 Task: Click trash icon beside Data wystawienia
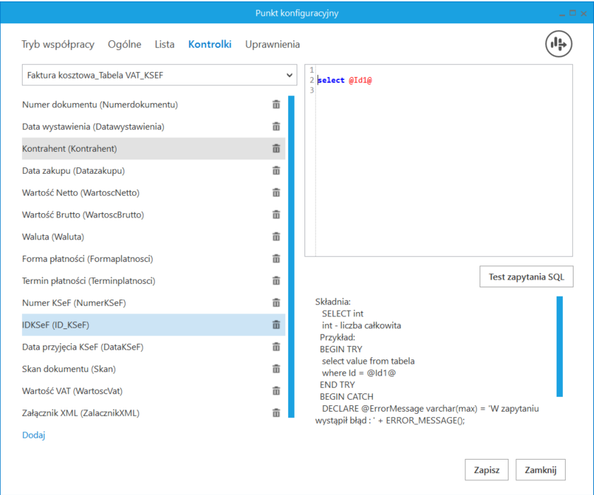point(276,126)
